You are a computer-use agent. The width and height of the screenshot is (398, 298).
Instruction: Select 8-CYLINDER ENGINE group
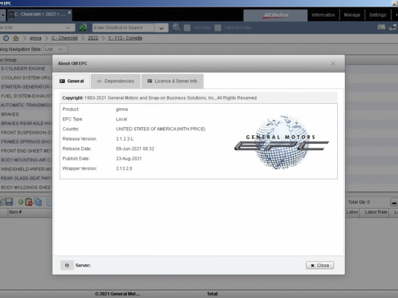pyautogui.click(x=26, y=69)
